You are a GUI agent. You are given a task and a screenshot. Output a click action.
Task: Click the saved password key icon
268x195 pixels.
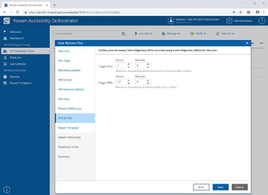coord(234,12)
